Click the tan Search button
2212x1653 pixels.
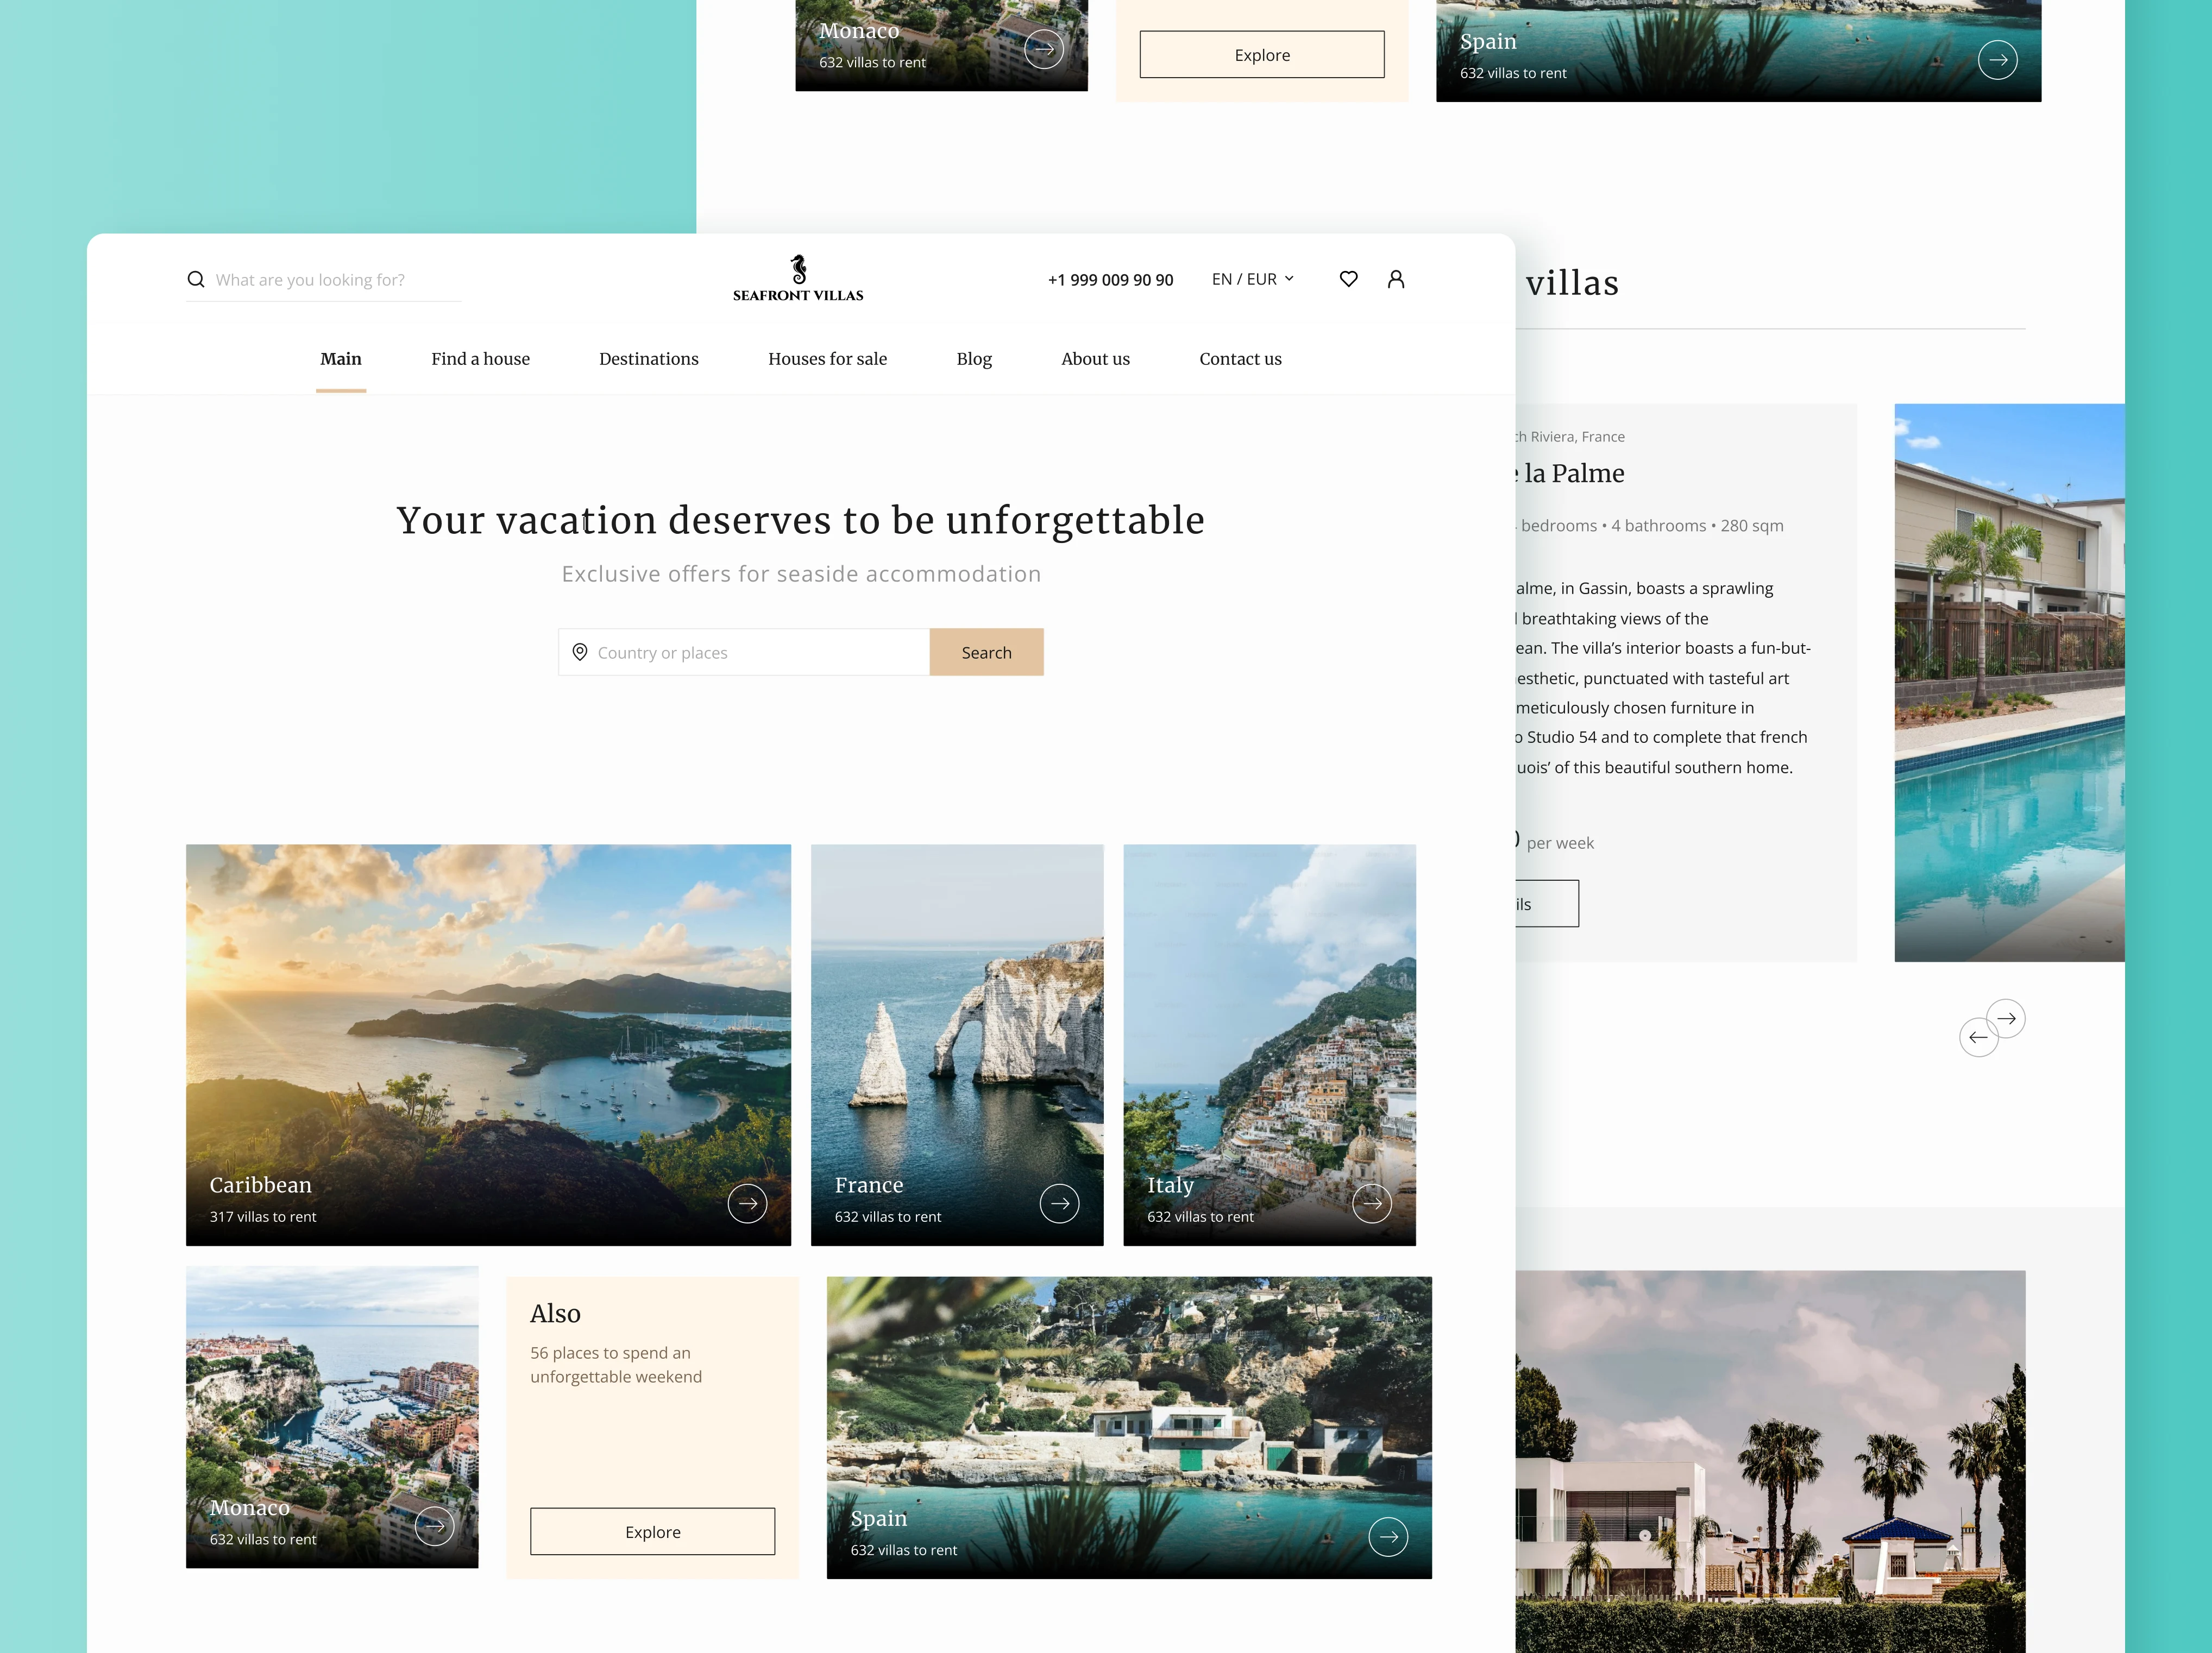[987, 653]
